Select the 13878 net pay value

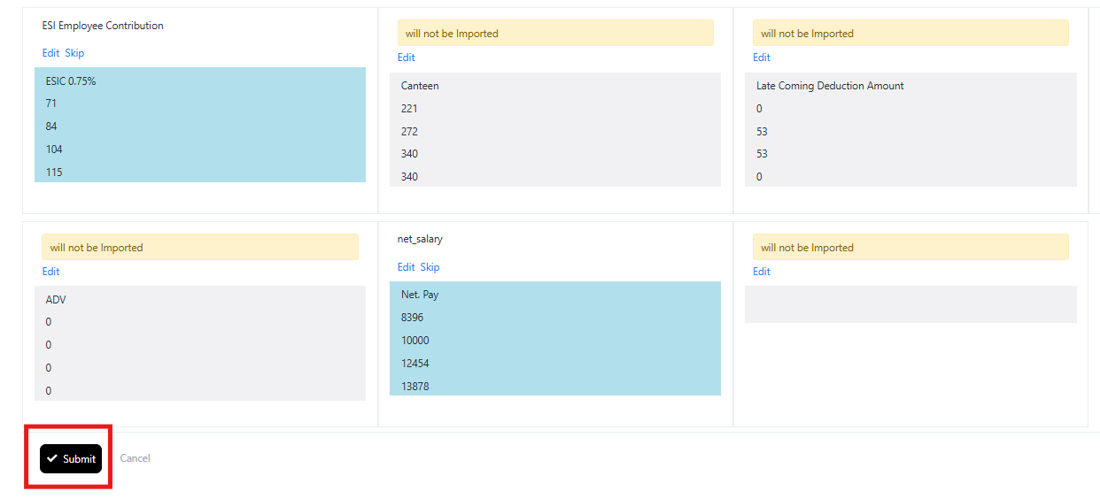[414, 386]
